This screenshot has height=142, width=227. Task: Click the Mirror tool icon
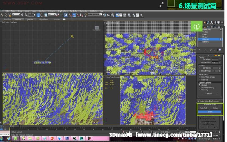click(x=104, y=15)
